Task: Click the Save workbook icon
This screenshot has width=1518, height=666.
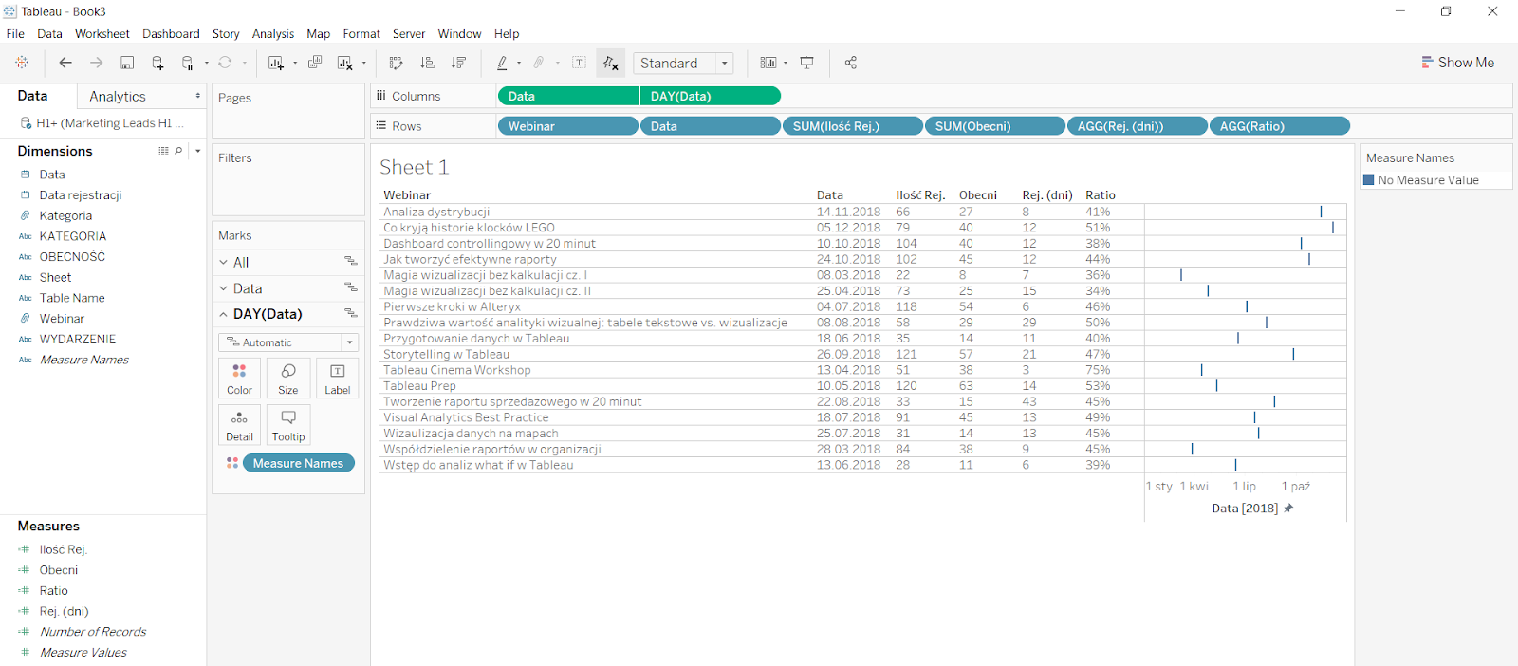Action: 127,63
